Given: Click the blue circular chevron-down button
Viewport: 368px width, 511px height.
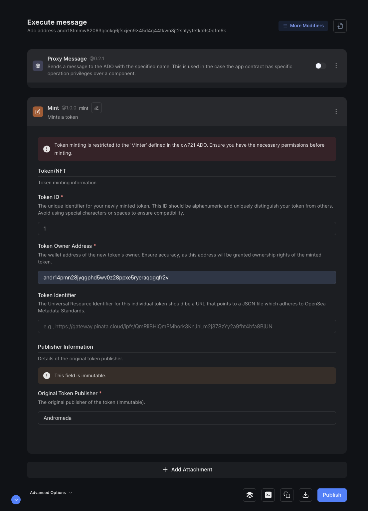Looking at the screenshot, I should click(x=16, y=500).
